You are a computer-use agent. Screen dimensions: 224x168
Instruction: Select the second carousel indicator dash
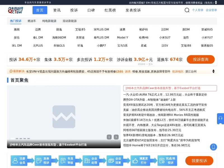click(17, 139)
